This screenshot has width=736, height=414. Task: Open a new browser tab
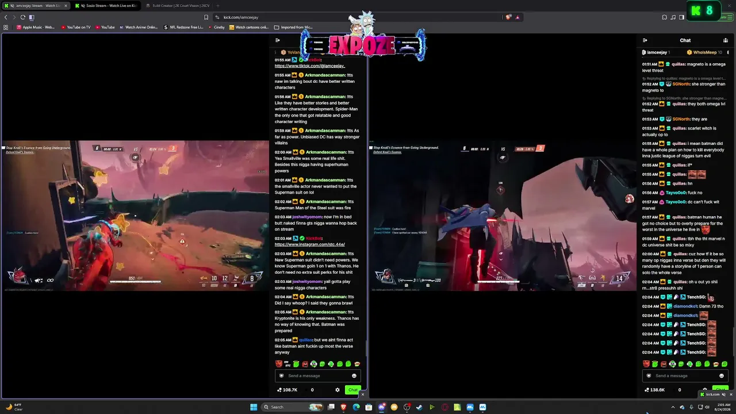tap(217, 6)
